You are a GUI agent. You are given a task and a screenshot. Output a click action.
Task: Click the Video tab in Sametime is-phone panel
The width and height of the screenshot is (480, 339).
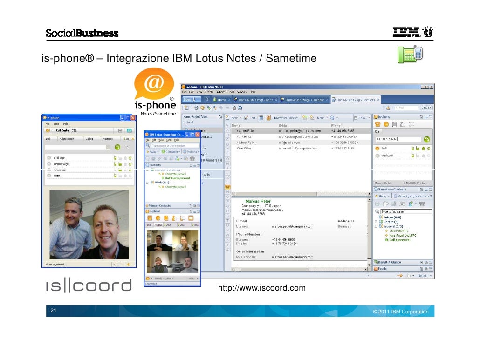[x=158, y=225]
